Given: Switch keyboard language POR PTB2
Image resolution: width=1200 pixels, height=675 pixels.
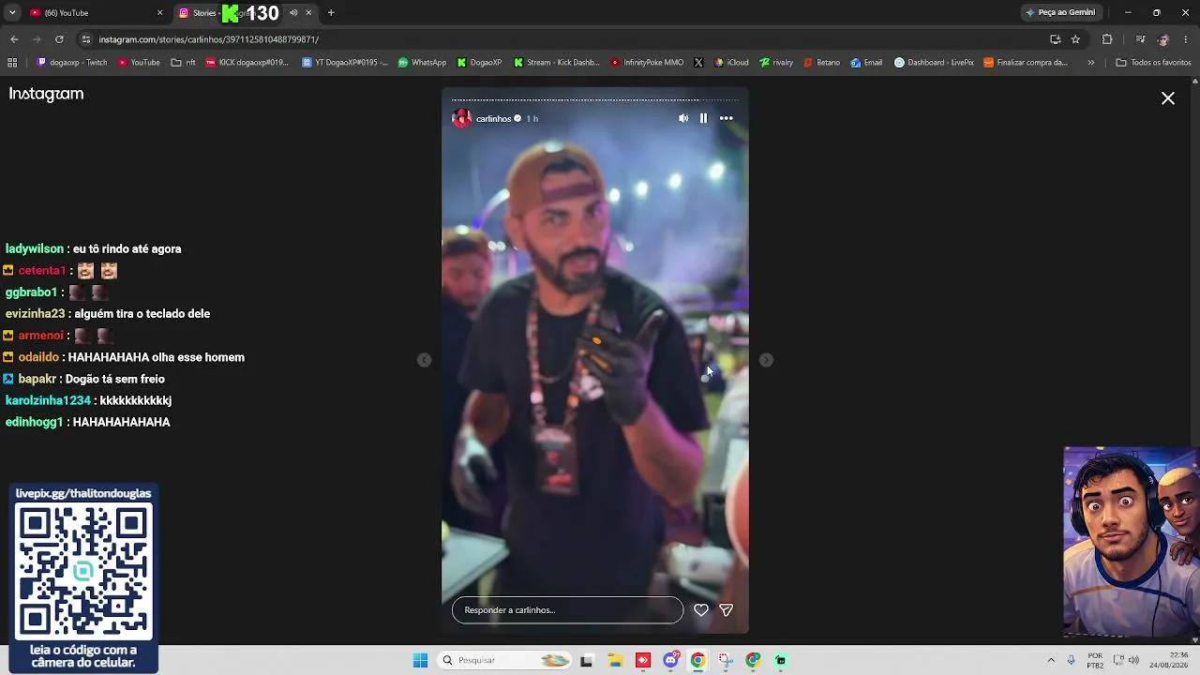Looking at the screenshot, I should tap(1095, 660).
